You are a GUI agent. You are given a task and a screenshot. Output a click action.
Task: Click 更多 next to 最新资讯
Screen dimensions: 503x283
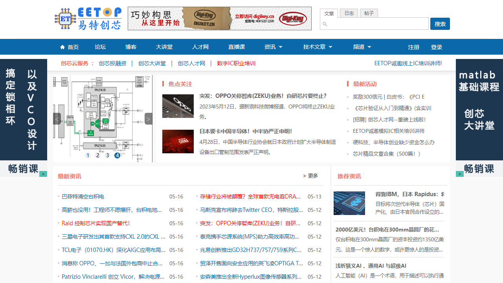(x=310, y=176)
